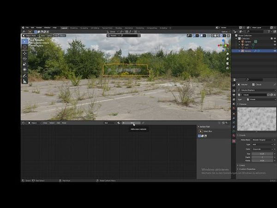Switch to the Layout workspace tab
The height and width of the screenshot is (208, 277).
tap(64, 28)
